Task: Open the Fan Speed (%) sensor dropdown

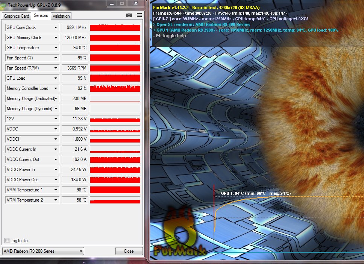Action: point(56,58)
